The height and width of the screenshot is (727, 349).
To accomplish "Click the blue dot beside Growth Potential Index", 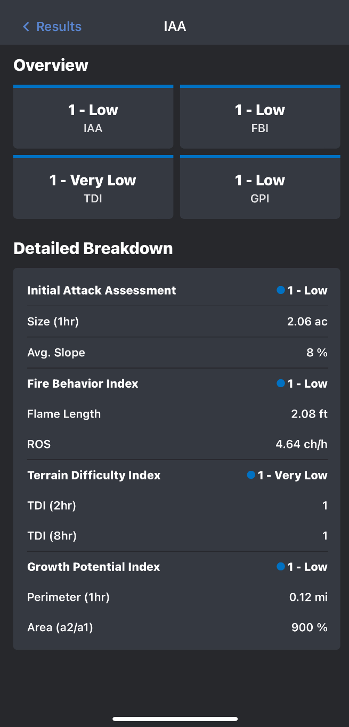I will click(x=281, y=567).
